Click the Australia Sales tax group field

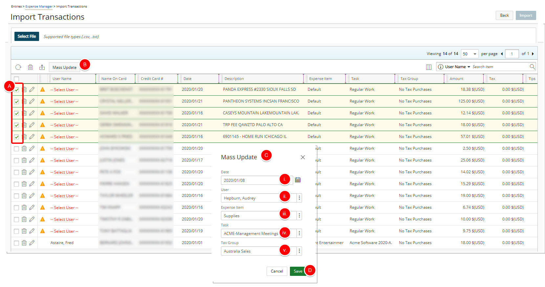(259, 251)
